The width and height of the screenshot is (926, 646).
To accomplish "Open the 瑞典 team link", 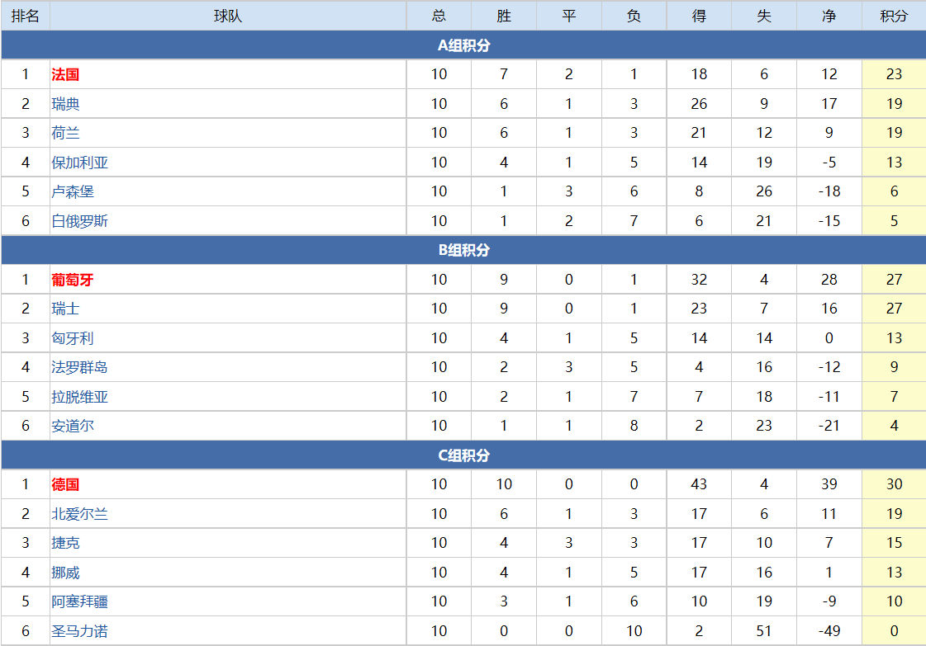I will (65, 104).
